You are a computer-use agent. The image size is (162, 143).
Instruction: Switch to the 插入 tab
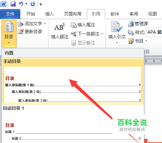click(49, 14)
